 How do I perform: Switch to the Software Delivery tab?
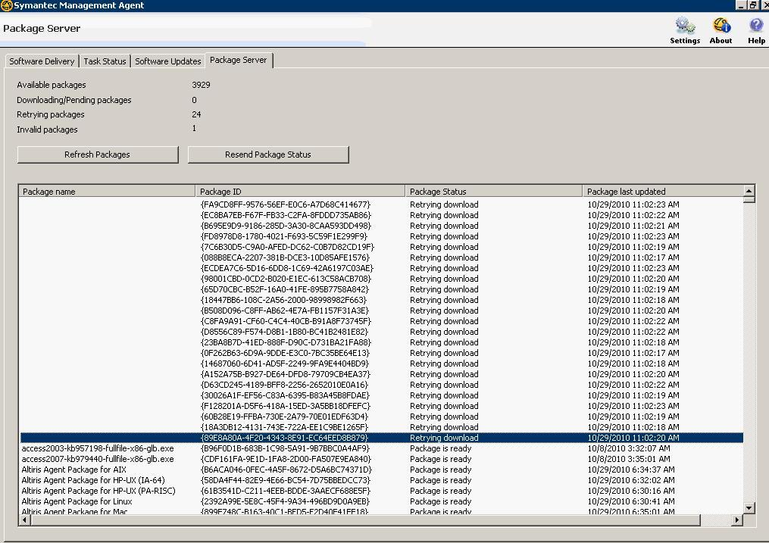tap(42, 61)
